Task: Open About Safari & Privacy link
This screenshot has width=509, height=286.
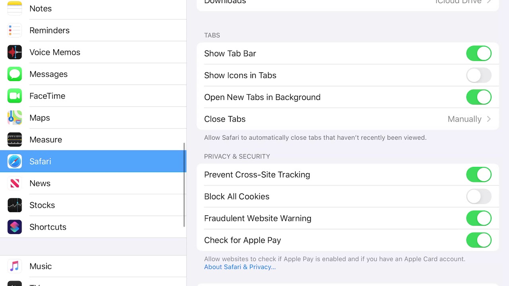Action: coord(240,267)
